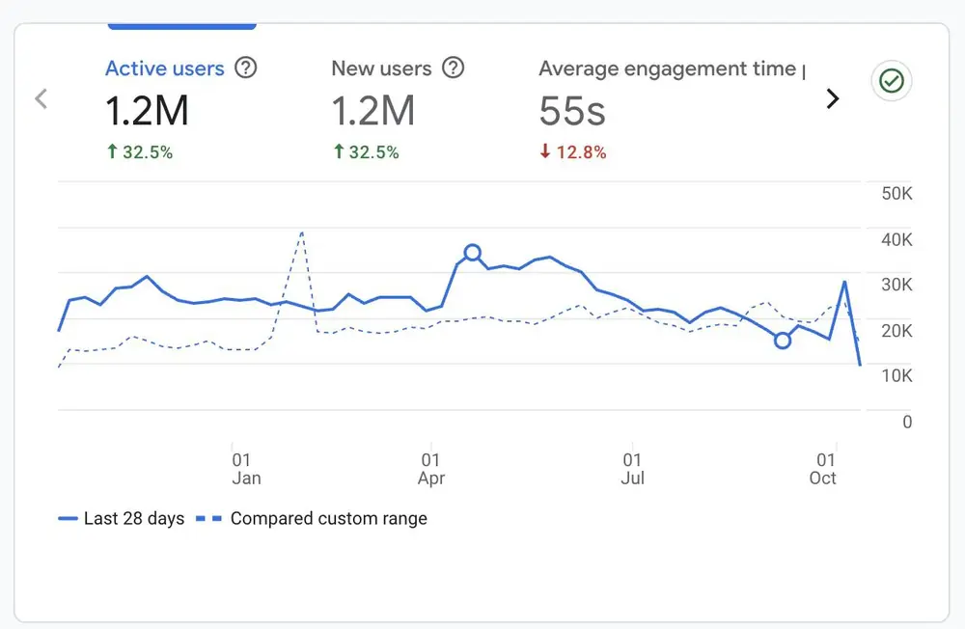Screen dimensions: 965x629
Task: Click the 1.2M New users value
Action: tap(372, 111)
